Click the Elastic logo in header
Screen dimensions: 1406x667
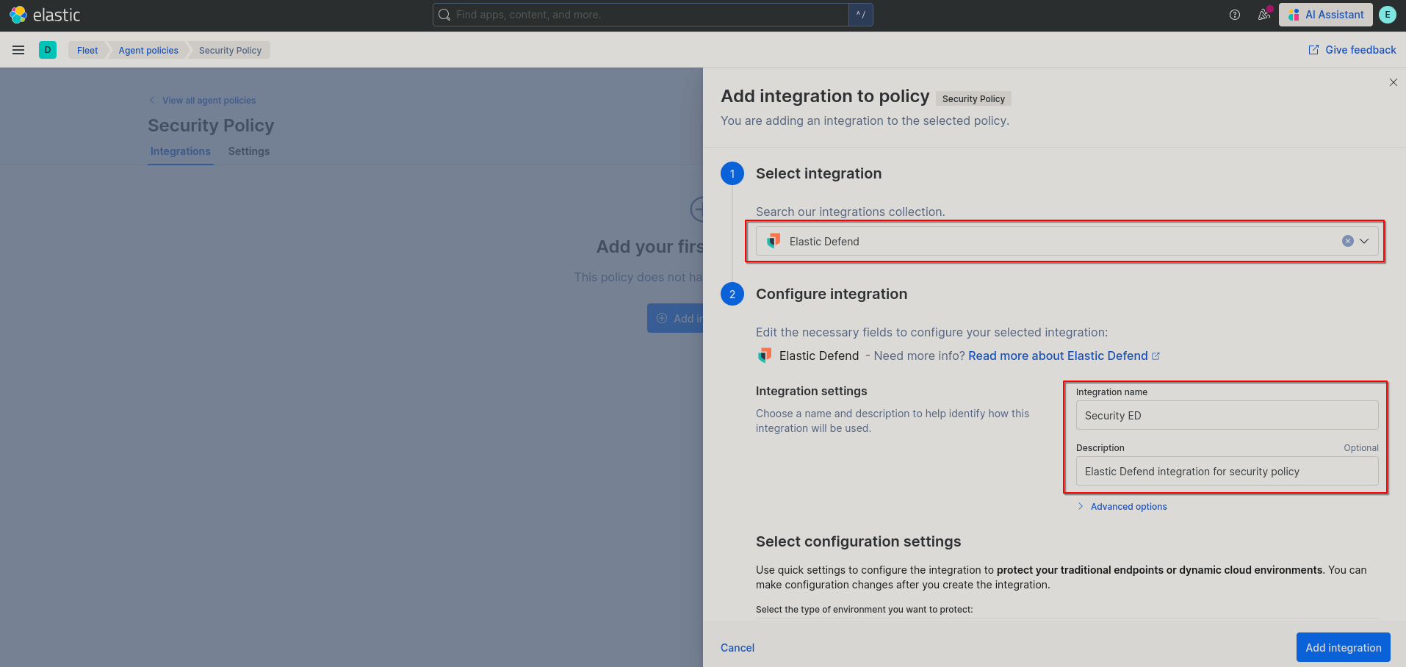point(45,15)
